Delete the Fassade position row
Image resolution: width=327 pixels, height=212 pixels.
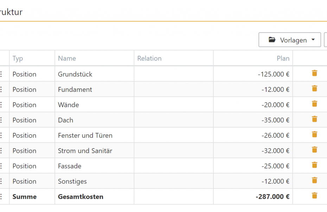click(314, 165)
